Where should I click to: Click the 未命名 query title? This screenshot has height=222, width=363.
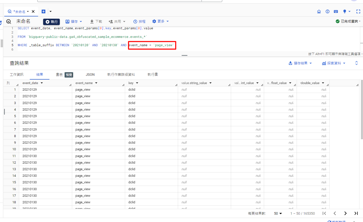23,21
